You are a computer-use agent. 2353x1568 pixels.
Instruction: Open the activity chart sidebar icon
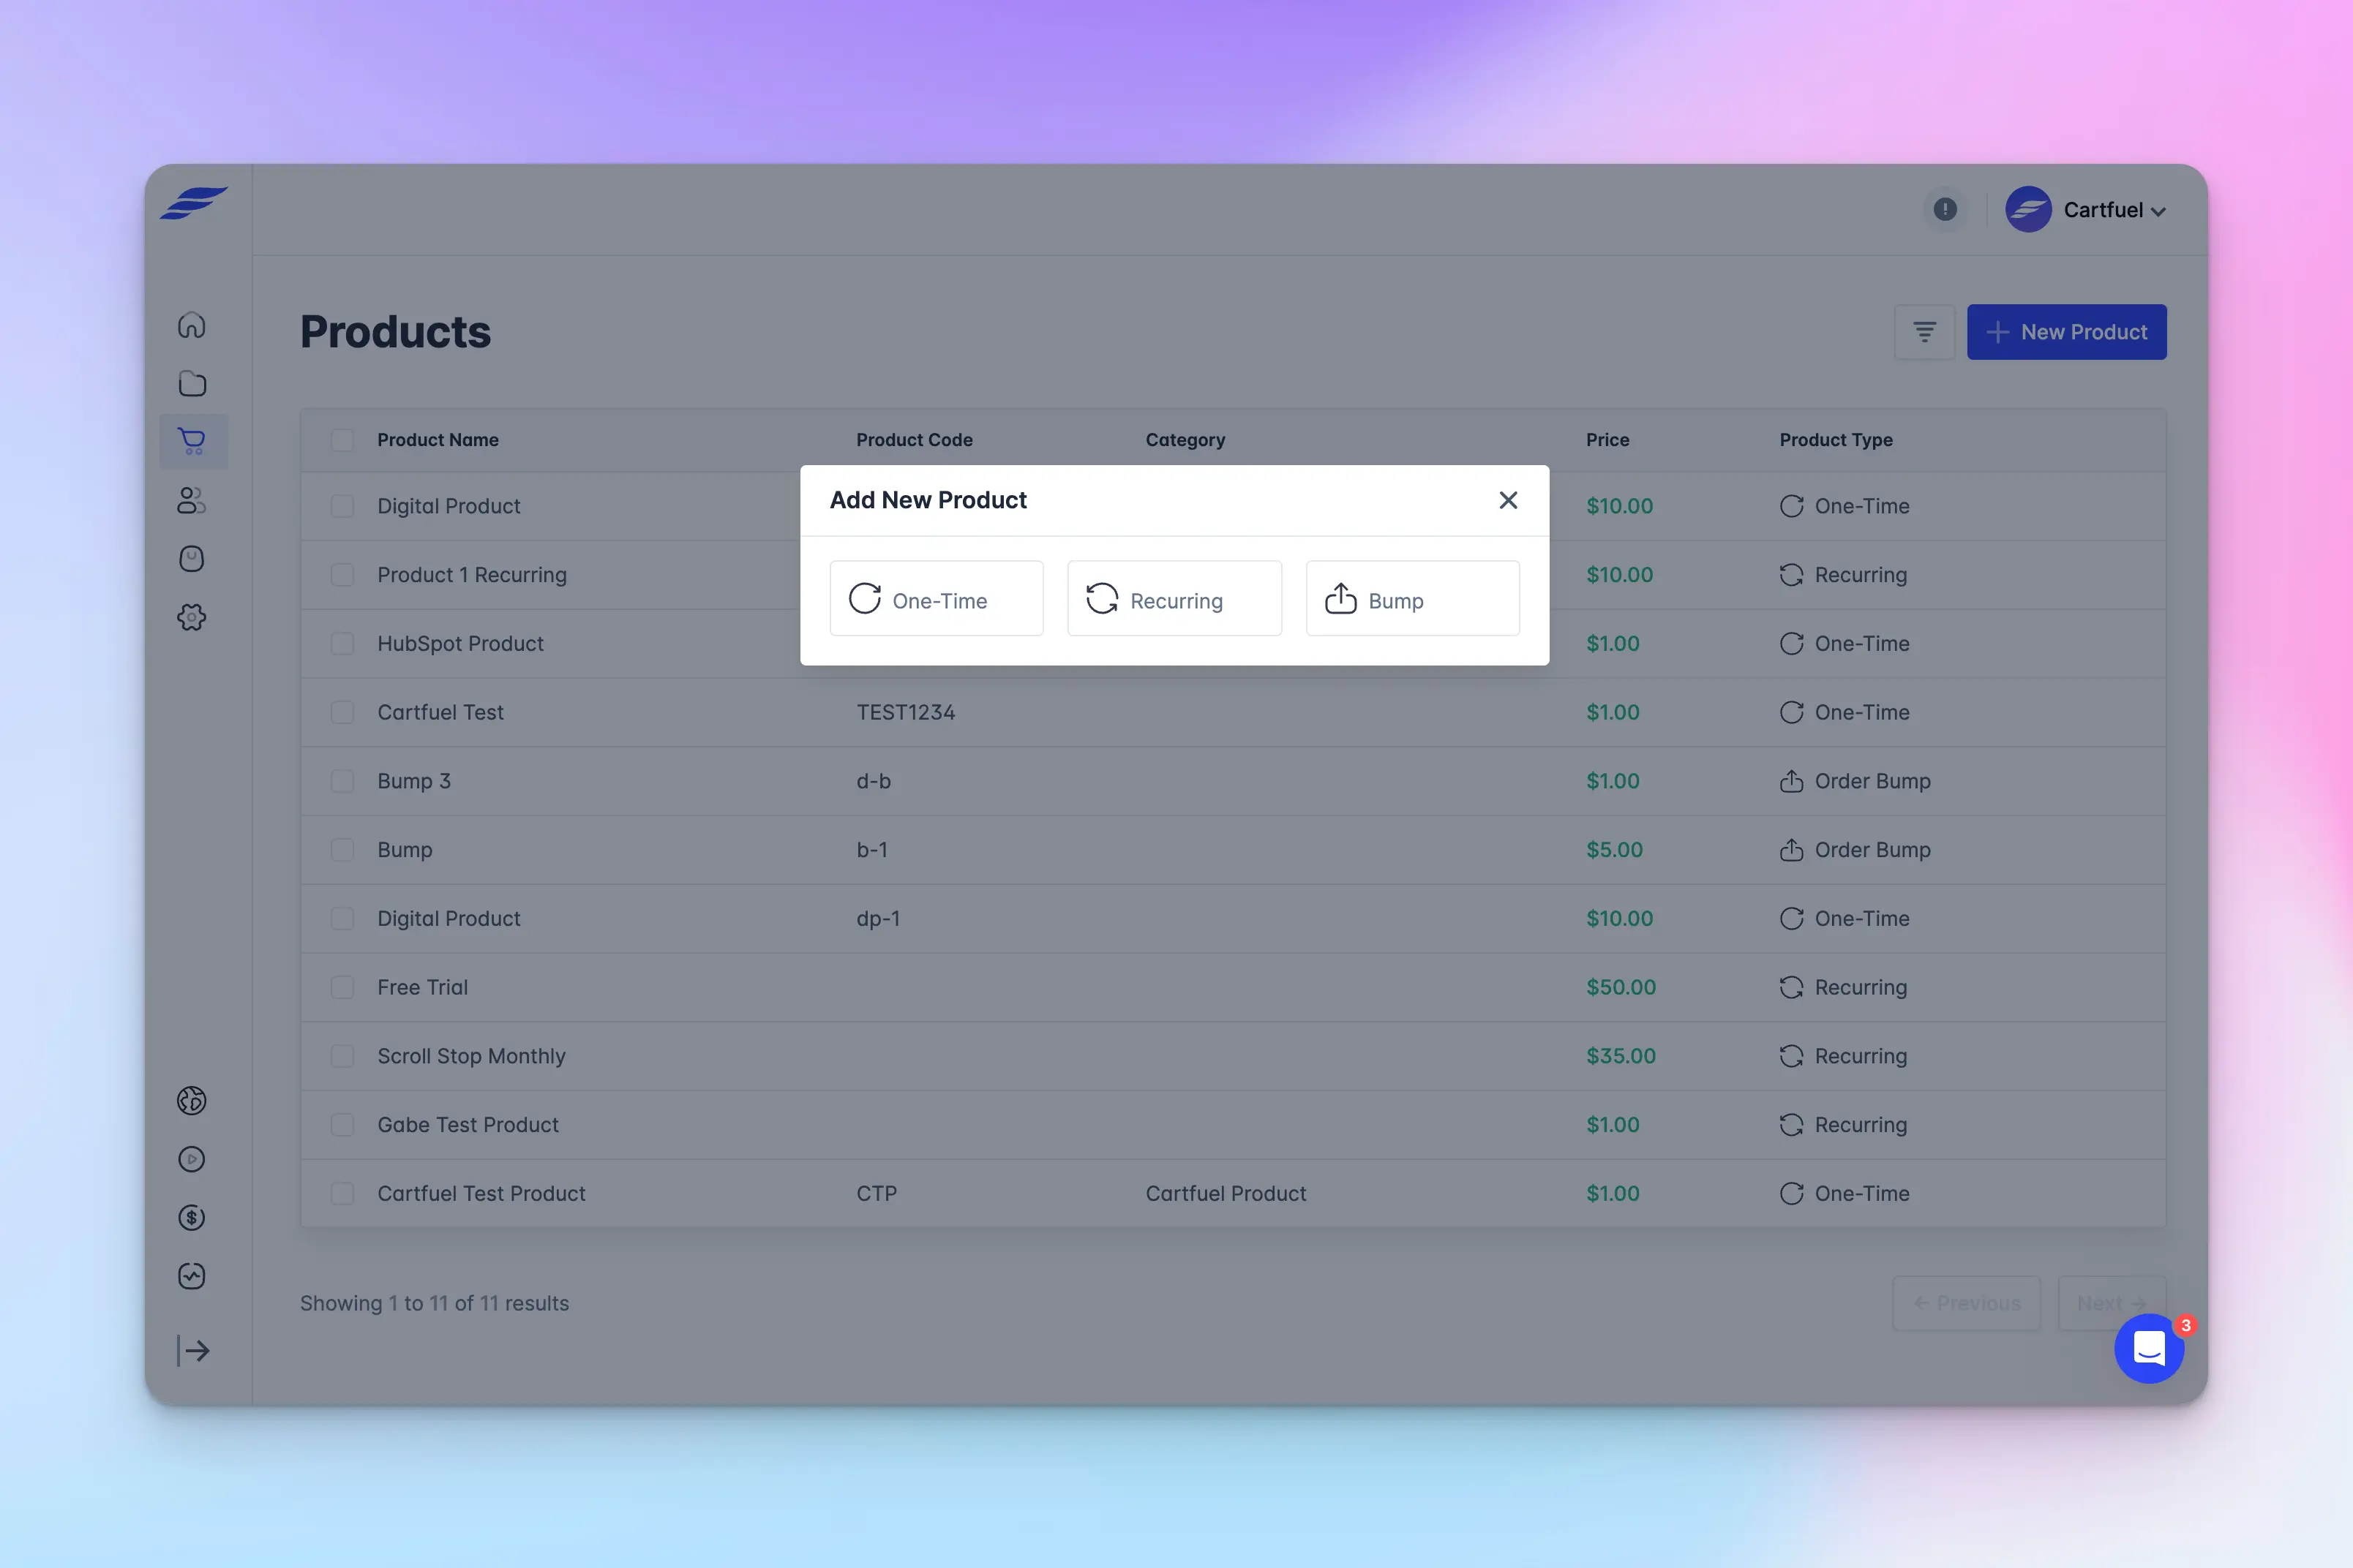tap(192, 1276)
